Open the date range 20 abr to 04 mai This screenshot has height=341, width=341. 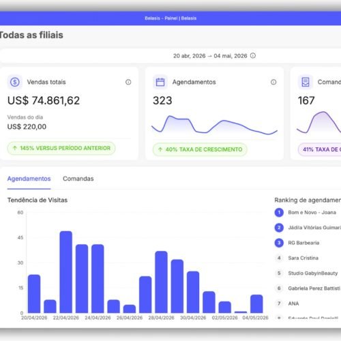[x=210, y=56]
